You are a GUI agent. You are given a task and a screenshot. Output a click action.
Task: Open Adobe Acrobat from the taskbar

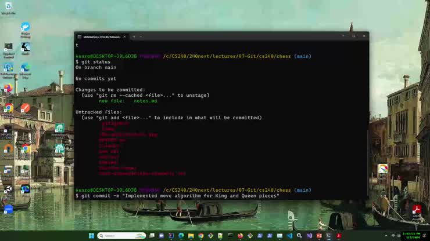click(339, 236)
